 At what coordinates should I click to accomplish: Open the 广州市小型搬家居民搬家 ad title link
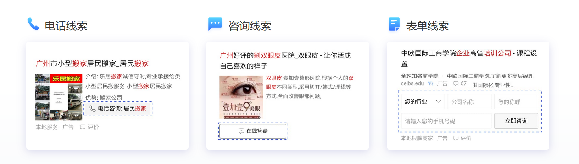pos(92,64)
